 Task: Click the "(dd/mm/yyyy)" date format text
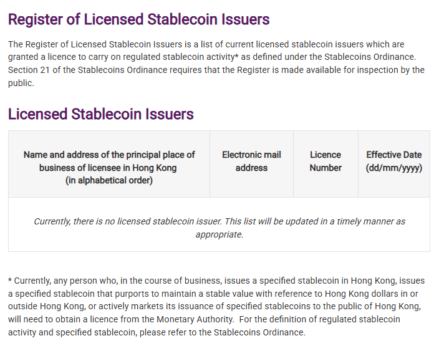[393, 168]
